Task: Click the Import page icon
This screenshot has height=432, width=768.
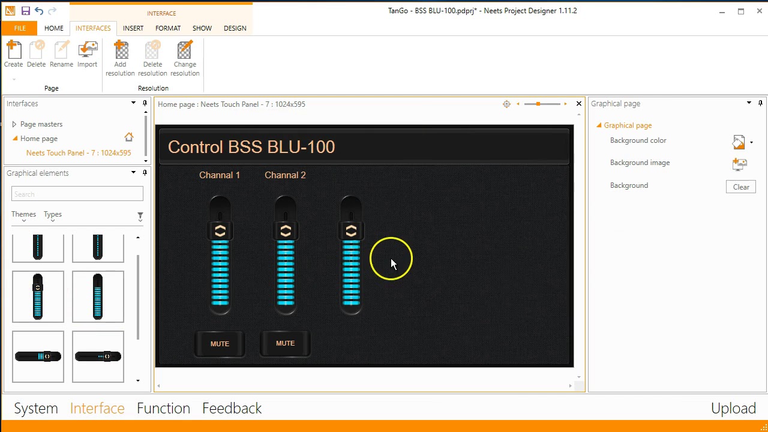Action: (87, 49)
